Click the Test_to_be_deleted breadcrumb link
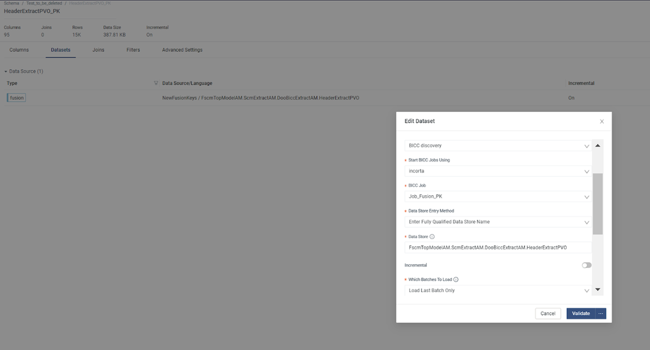 [44, 3]
